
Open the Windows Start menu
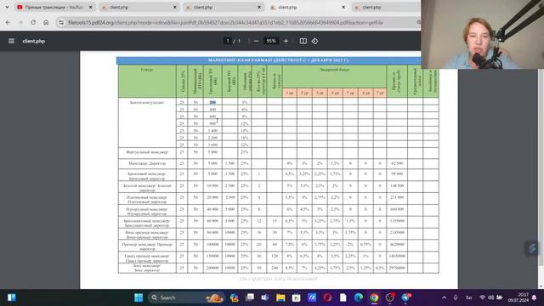coord(139,297)
